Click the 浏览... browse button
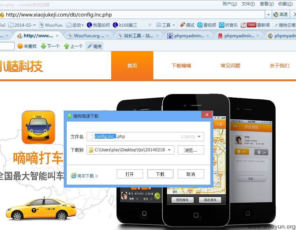296x230 pixels. coord(191,150)
